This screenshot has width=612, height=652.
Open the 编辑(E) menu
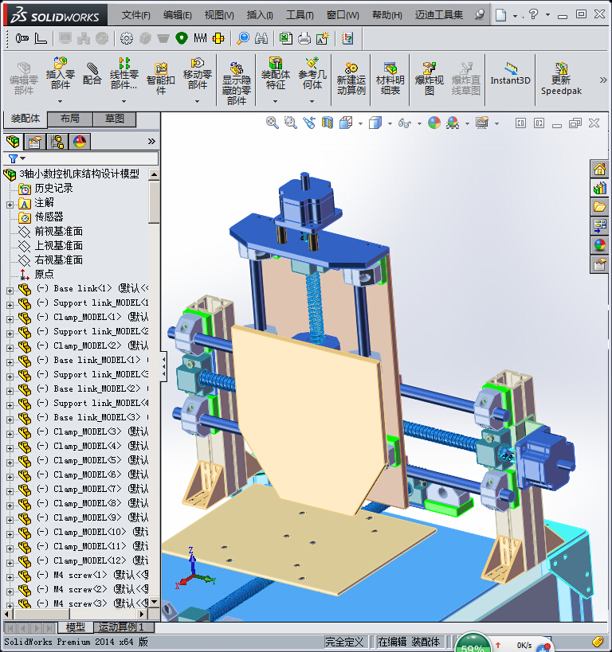(178, 15)
